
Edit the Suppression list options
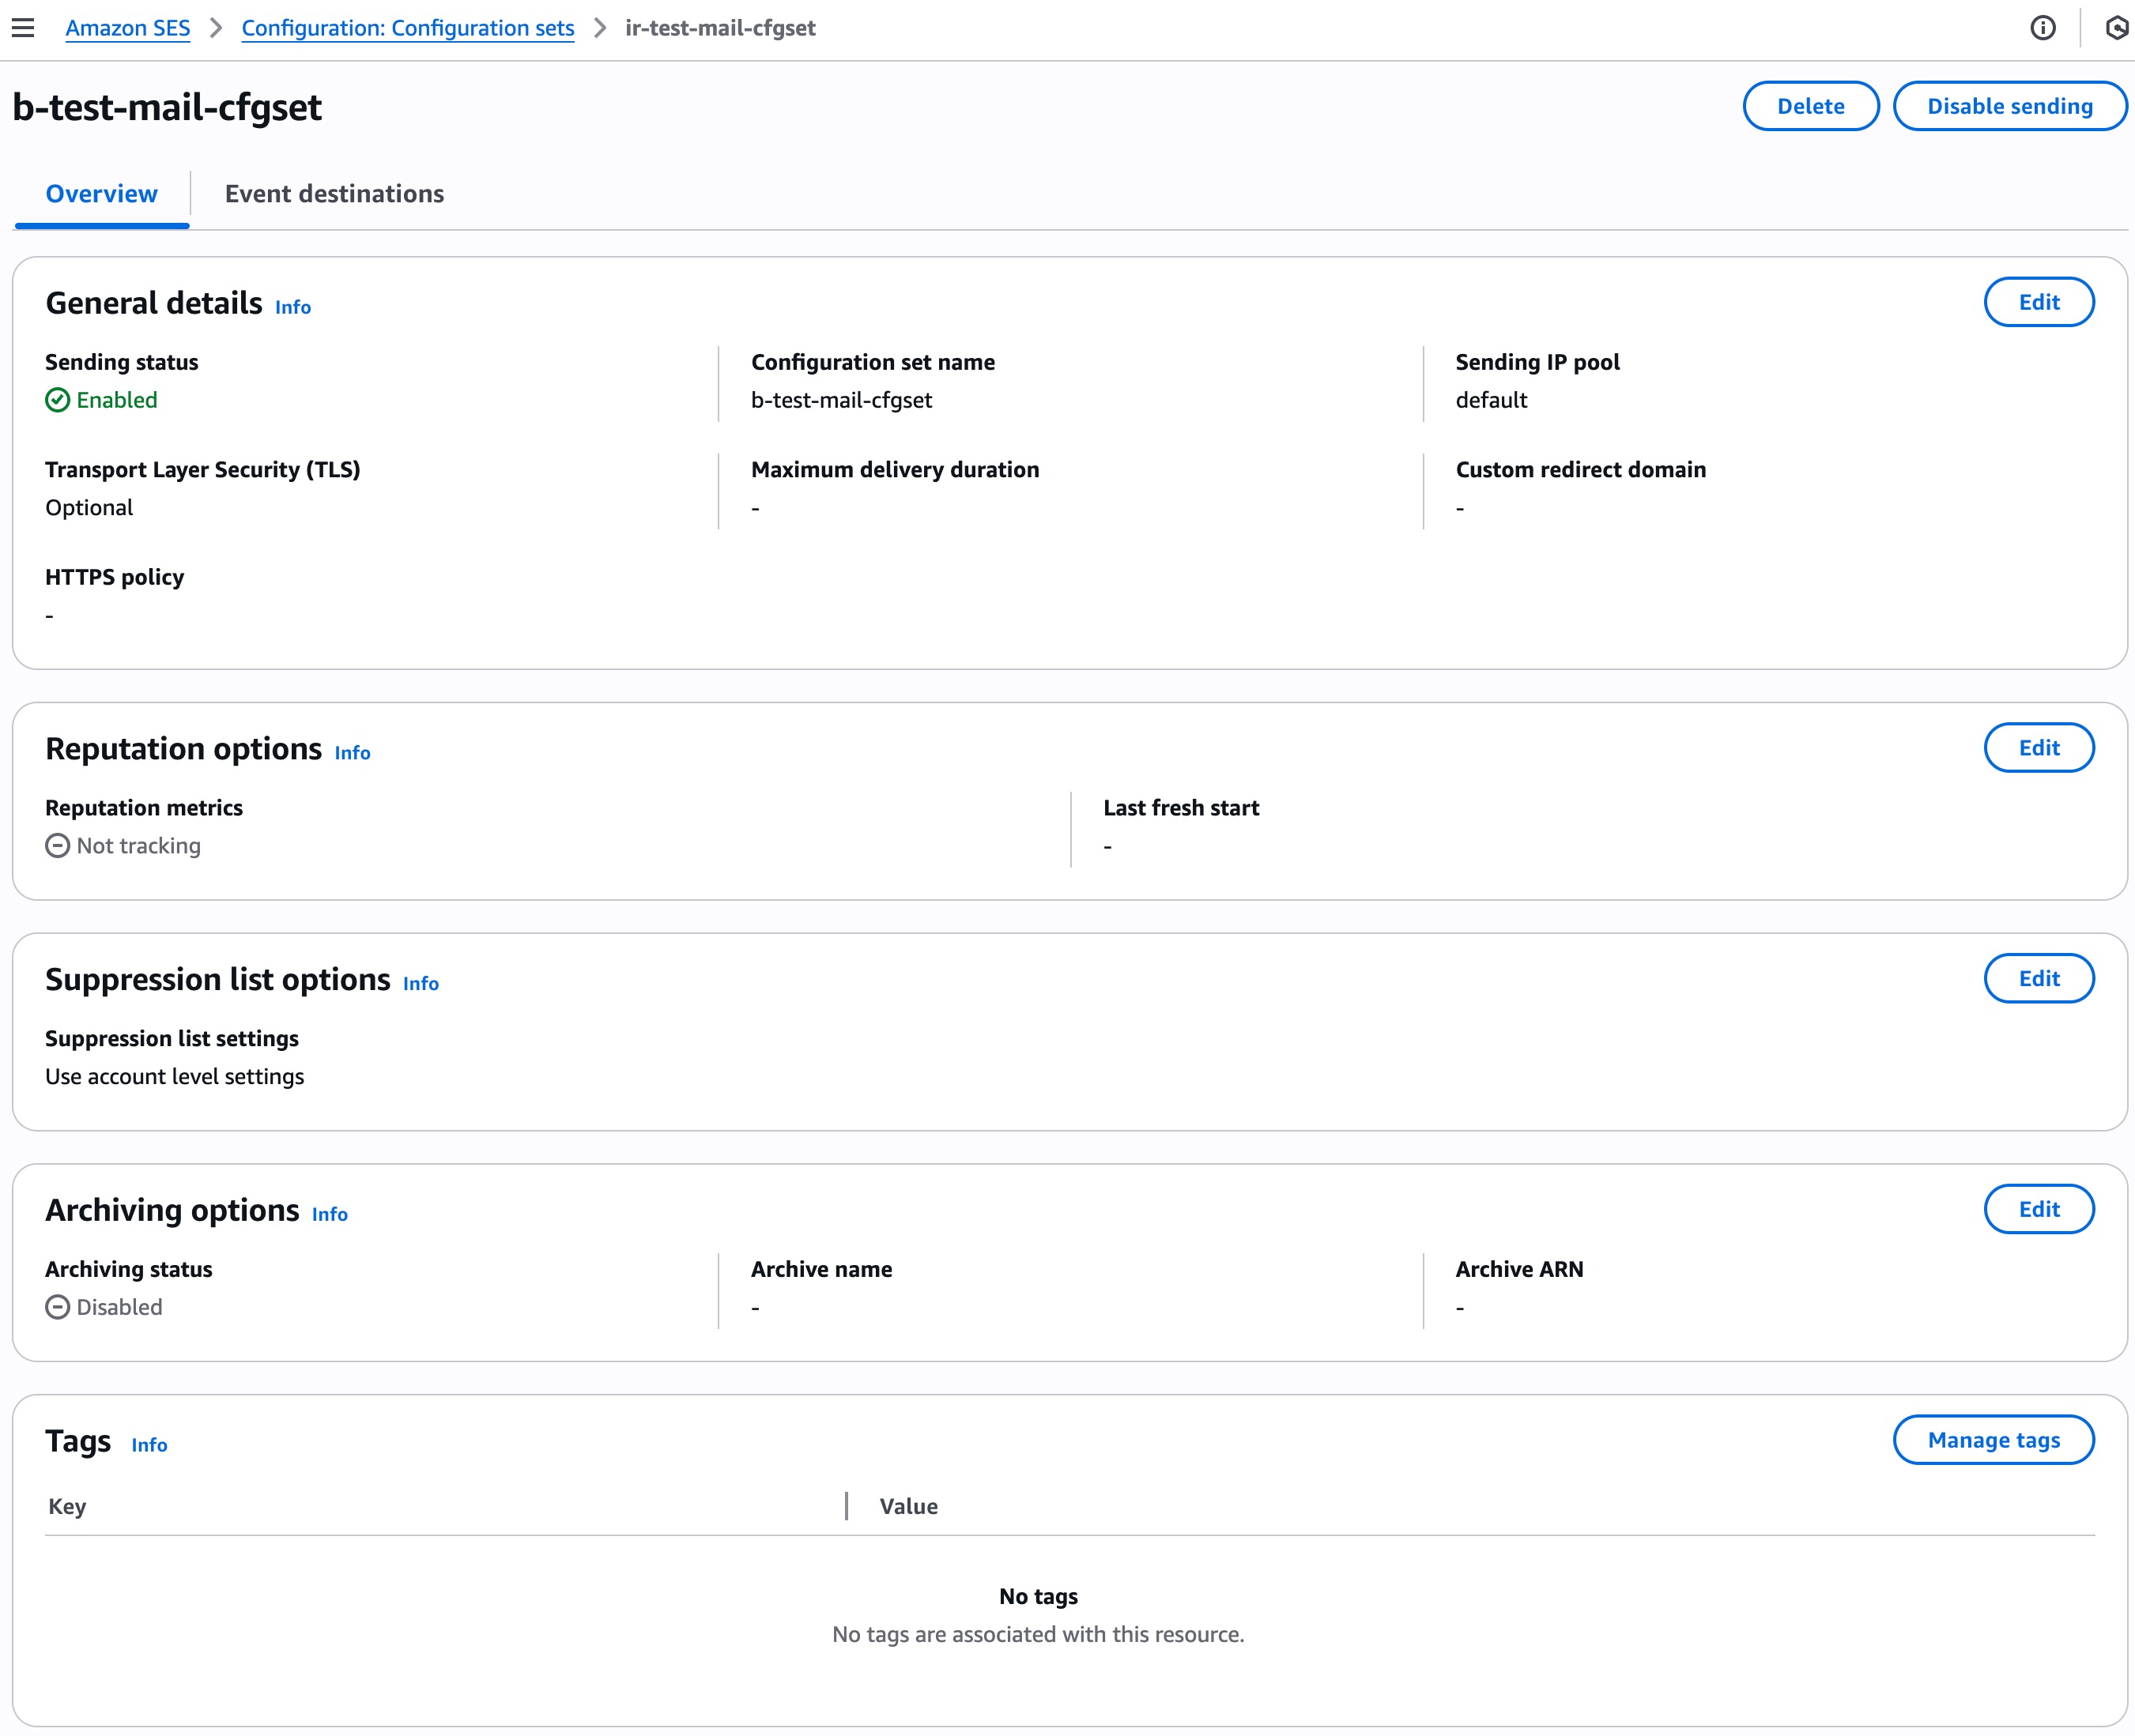tap(2038, 979)
